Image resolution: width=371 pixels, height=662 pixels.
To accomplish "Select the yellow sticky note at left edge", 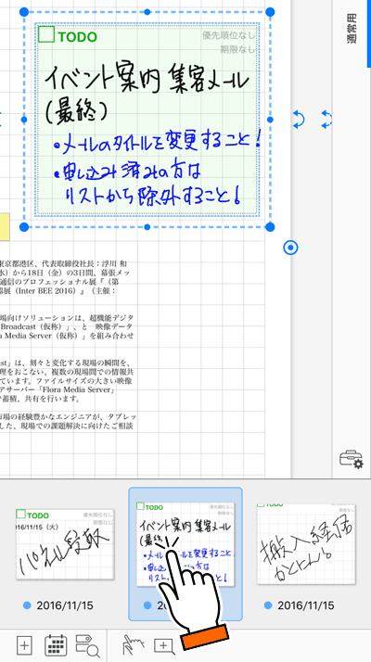I will click(5, 227).
